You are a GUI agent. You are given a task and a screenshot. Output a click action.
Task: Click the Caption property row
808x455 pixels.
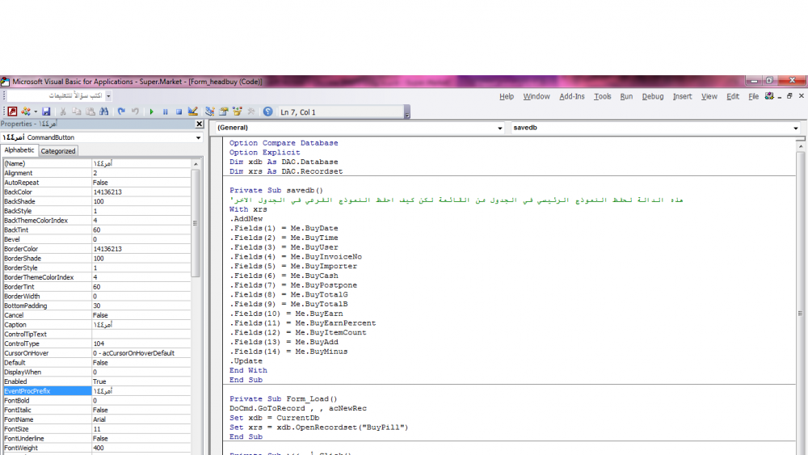tap(97, 325)
